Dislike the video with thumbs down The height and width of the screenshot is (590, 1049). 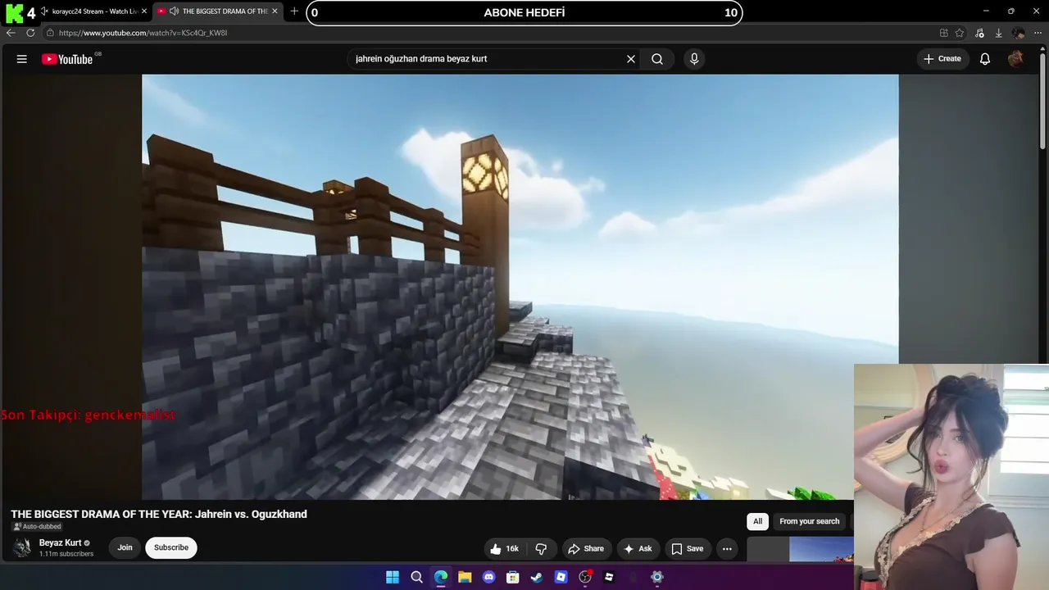coord(541,549)
